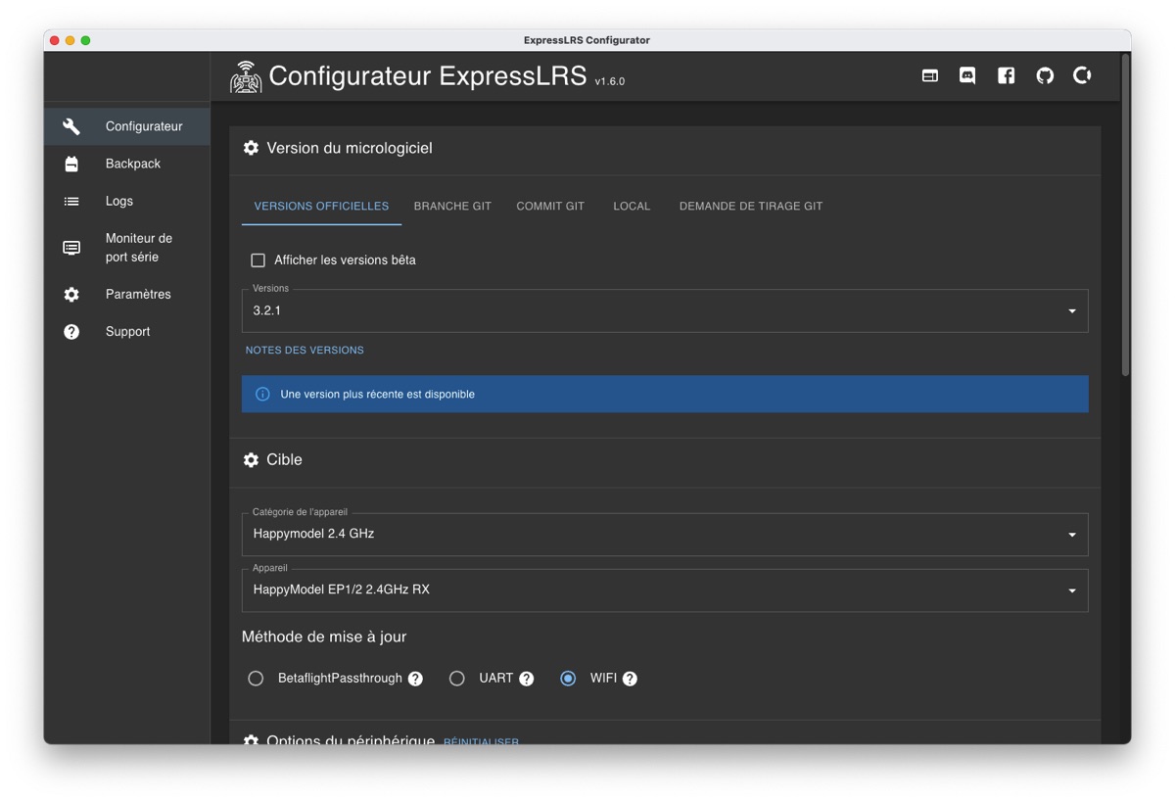Click the help icon next to UART
The image size is (1175, 802).
pos(527,679)
